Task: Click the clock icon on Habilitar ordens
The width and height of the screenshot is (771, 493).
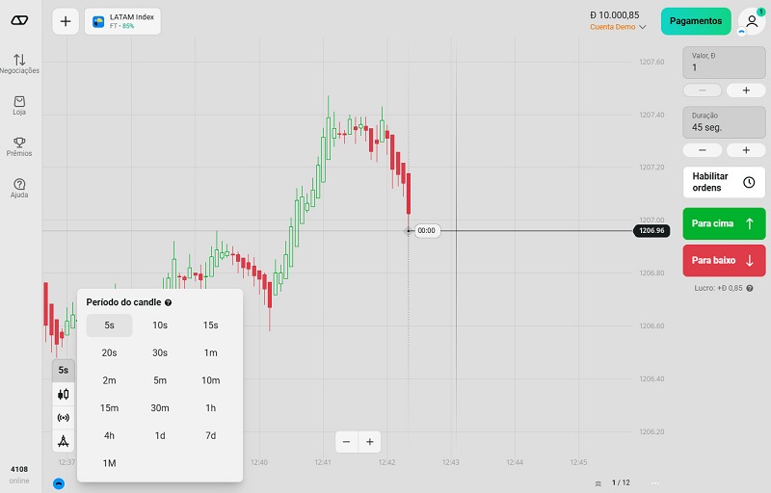Action: click(749, 182)
